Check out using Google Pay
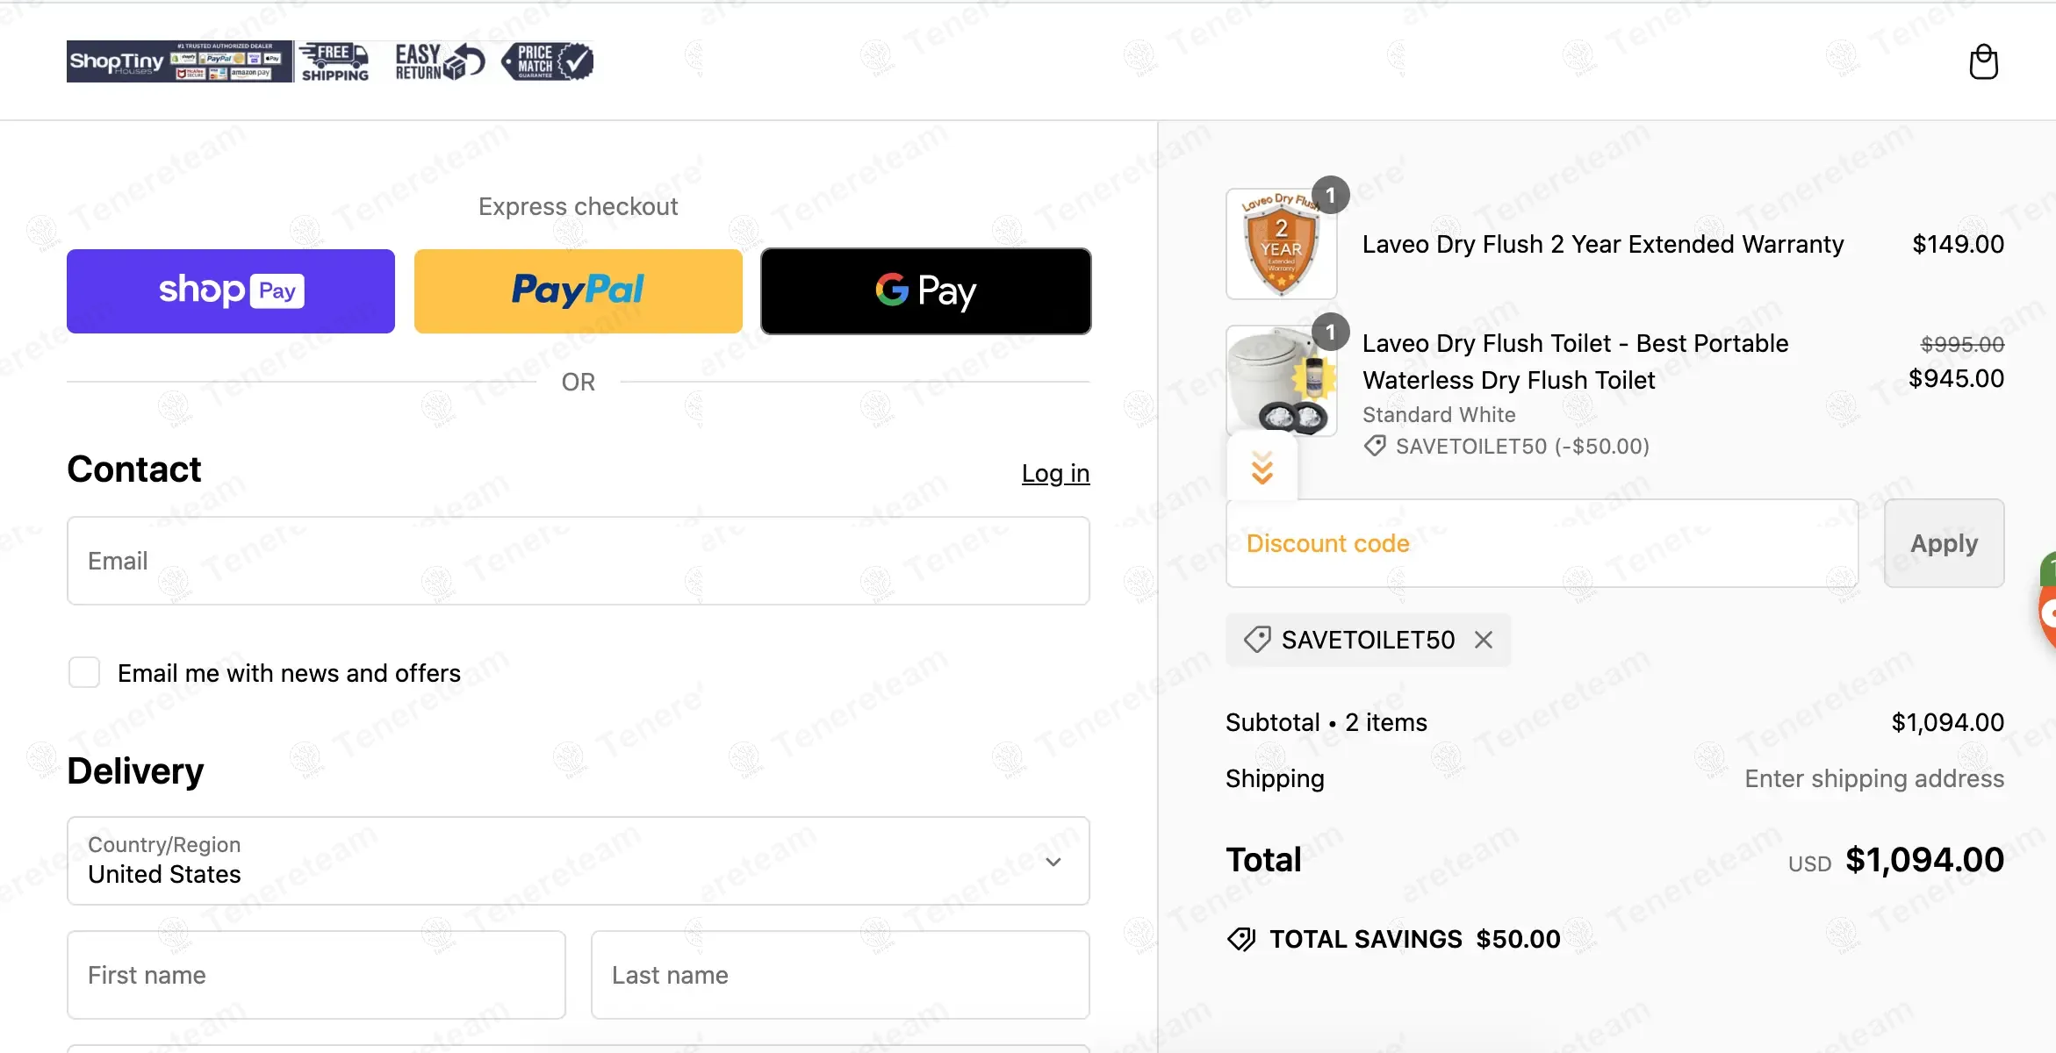The width and height of the screenshot is (2056, 1053). tap(925, 291)
